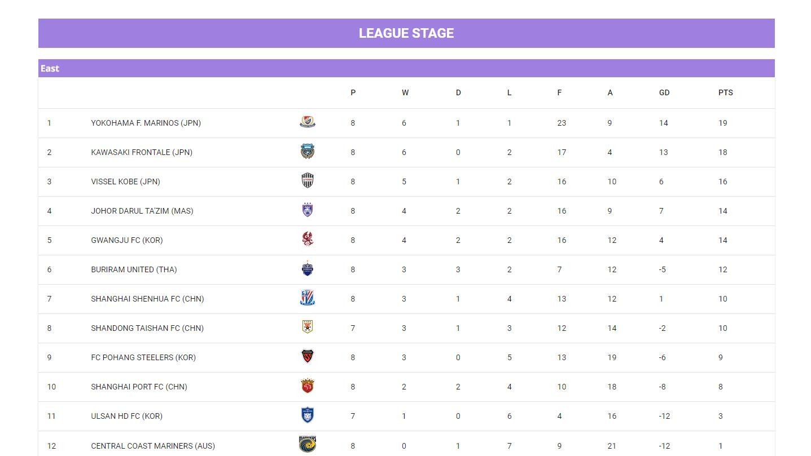Click the LEAGUE STAGE heading banner
The image size is (811, 456).
click(406, 33)
